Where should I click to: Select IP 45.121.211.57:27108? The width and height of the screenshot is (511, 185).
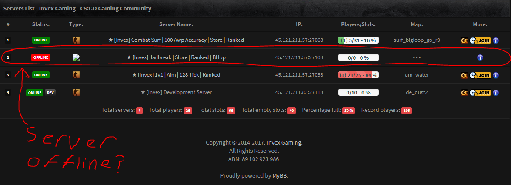coord(299,57)
